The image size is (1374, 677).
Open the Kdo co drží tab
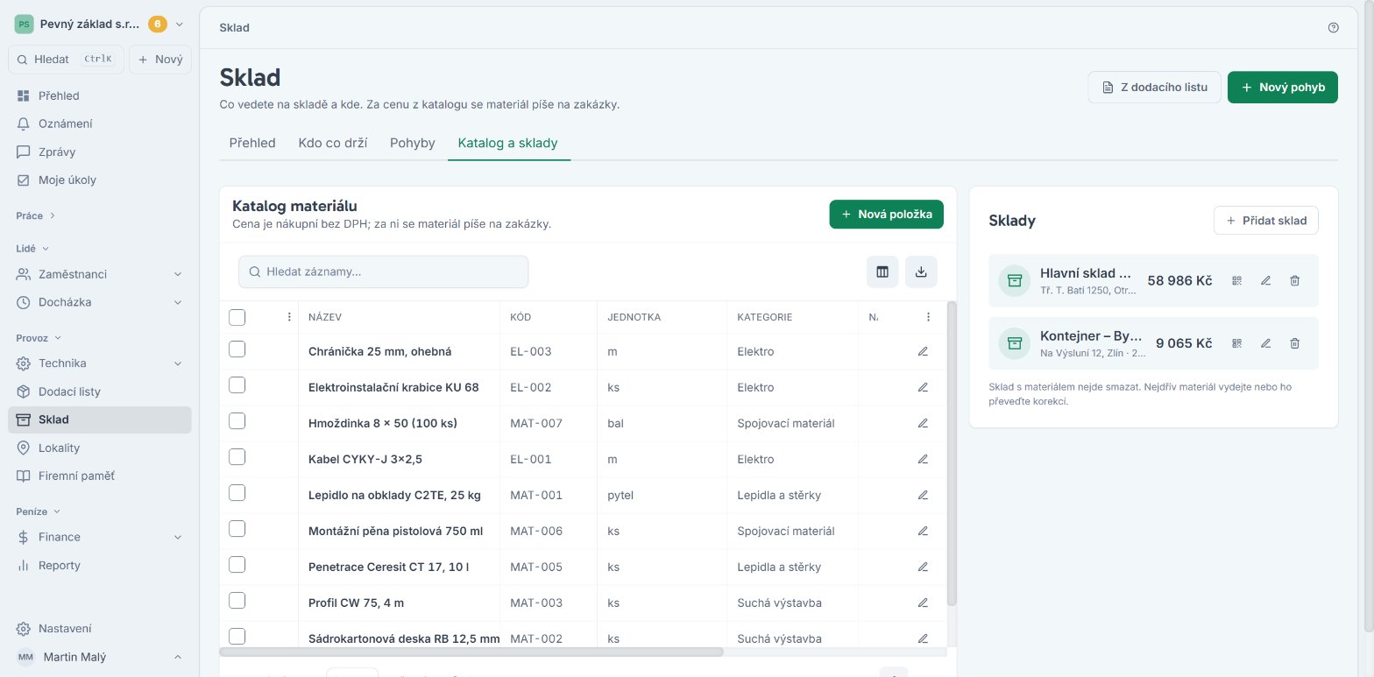click(333, 143)
